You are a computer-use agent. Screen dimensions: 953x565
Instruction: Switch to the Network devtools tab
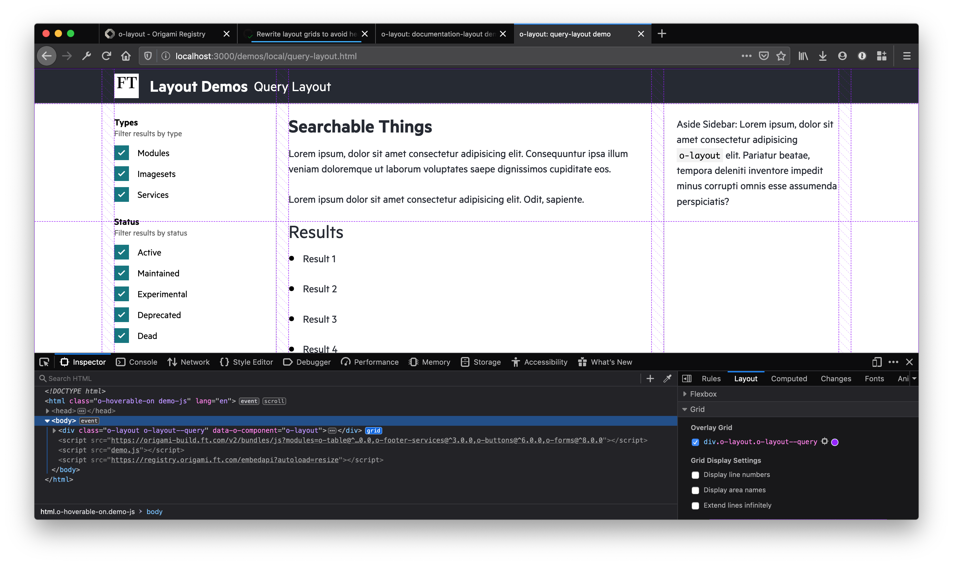pyautogui.click(x=189, y=362)
